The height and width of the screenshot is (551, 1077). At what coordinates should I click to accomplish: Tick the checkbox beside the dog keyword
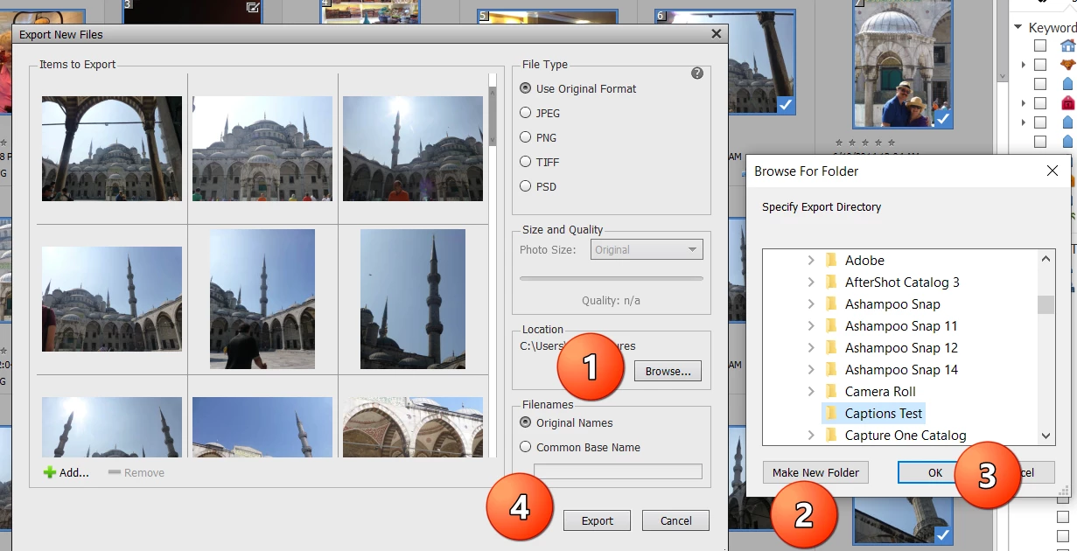[x=1040, y=65]
